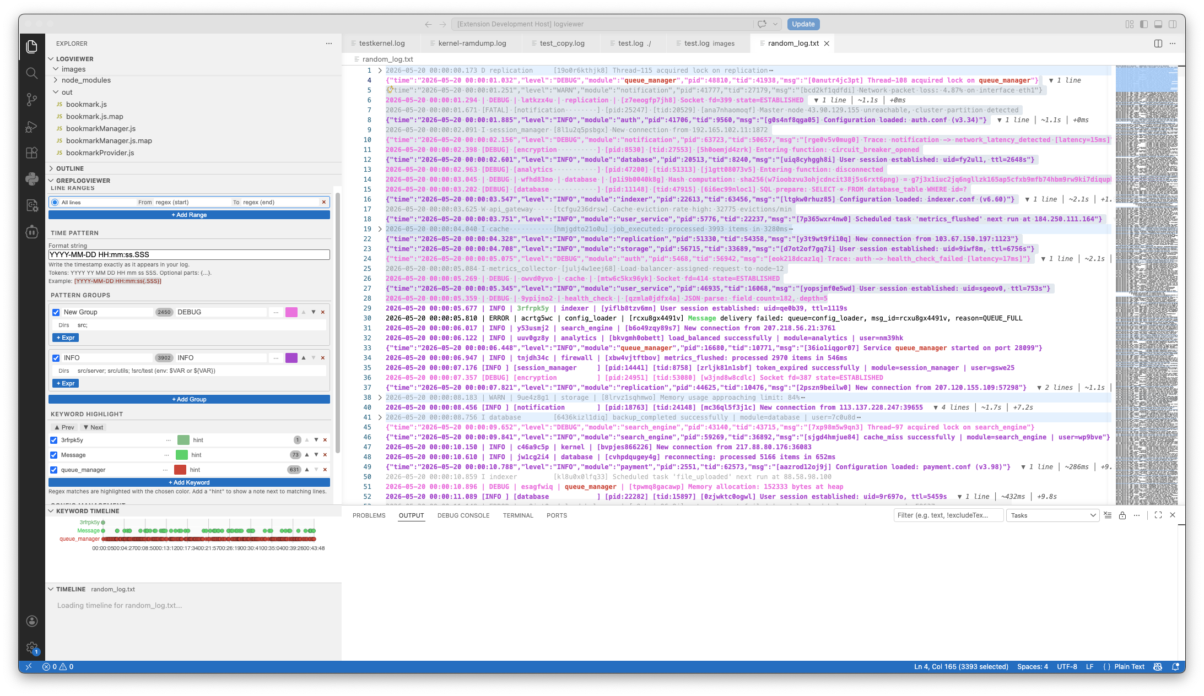Switch to testkernel.log tab
1204x696 pixels.
[382, 44]
